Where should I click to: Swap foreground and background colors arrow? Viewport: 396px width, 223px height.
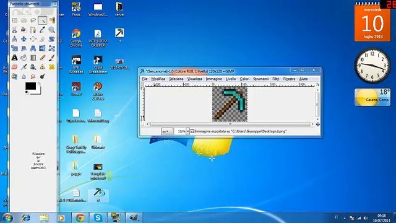point(40,84)
